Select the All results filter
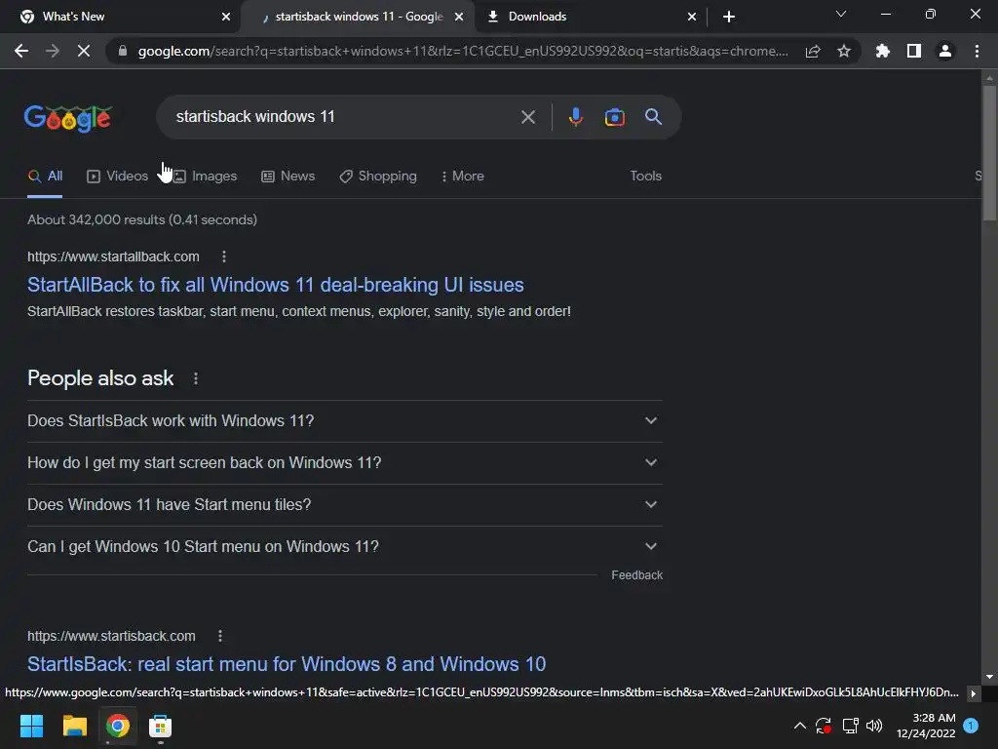 [45, 177]
